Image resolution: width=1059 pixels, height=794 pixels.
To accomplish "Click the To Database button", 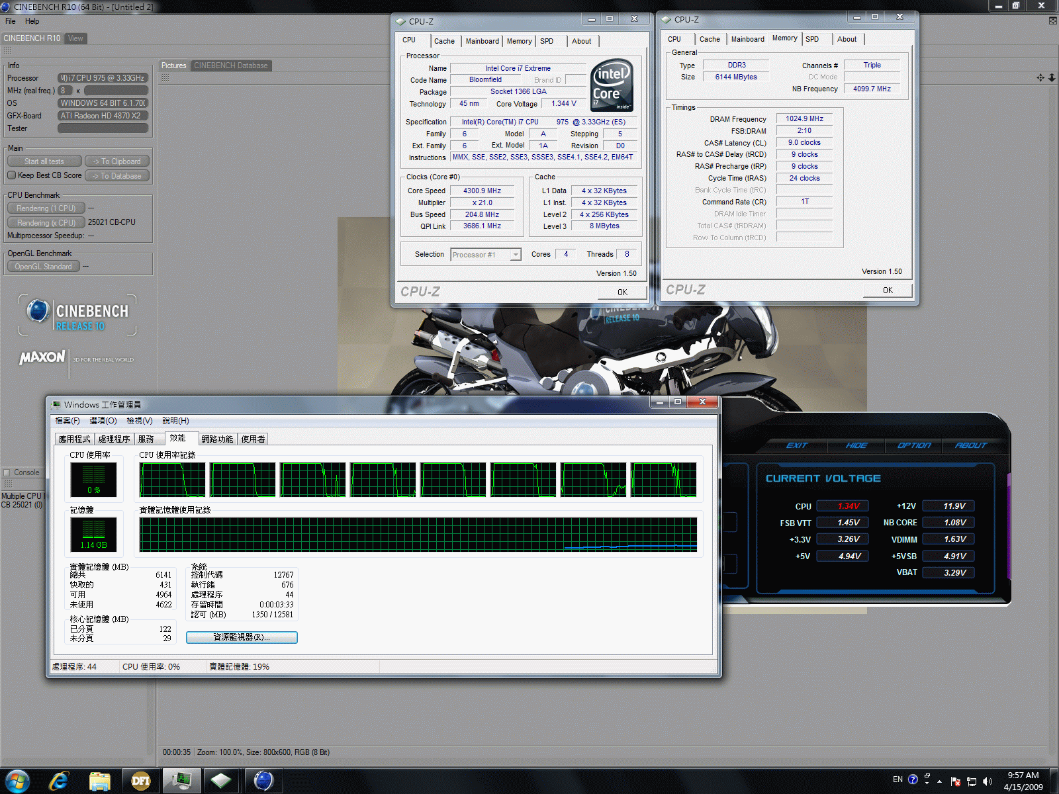I will click(x=117, y=176).
